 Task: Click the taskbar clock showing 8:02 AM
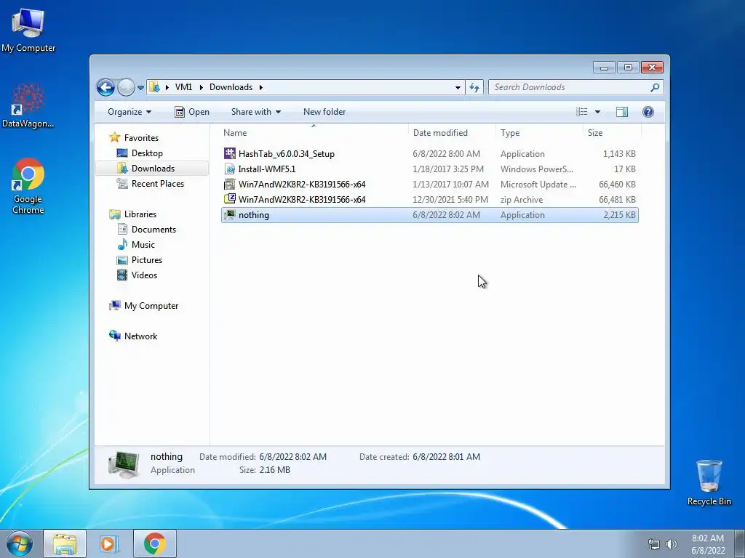[708, 544]
